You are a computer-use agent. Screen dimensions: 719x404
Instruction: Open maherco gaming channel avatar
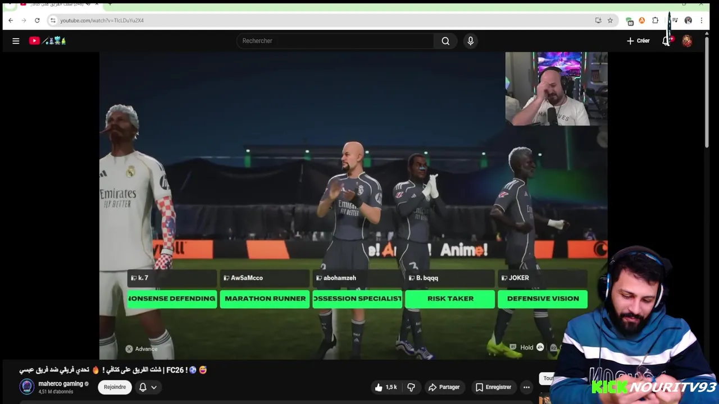(27, 387)
